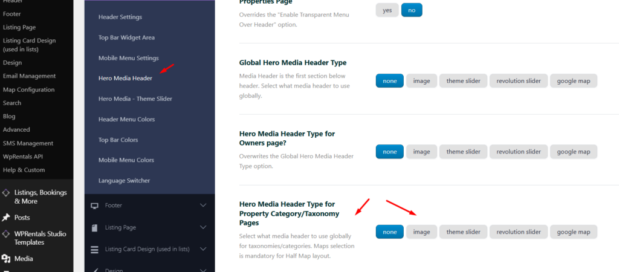This screenshot has width=619, height=272.
Task: Select none for Category/Taxonomy Pages header type
Action: (x=390, y=232)
